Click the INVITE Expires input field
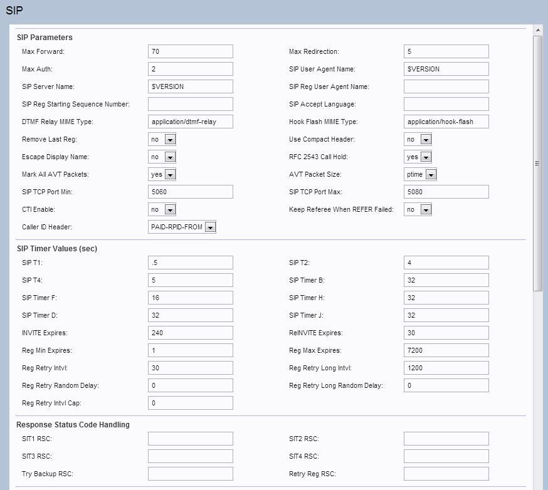The width and height of the screenshot is (548, 490). pyautogui.click(x=191, y=333)
